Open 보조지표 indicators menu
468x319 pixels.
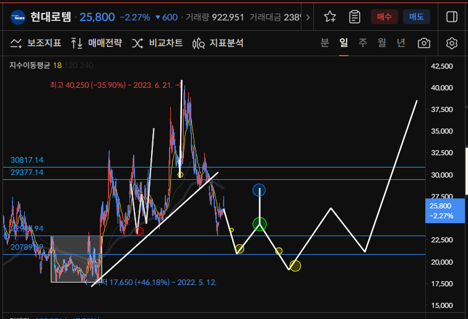click(x=35, y=43)
